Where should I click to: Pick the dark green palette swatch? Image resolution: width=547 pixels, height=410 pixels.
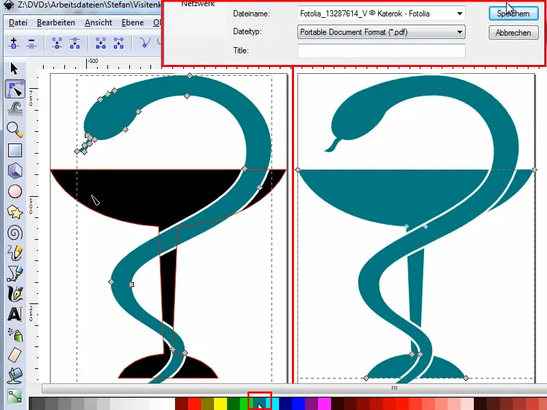[233, 404]
